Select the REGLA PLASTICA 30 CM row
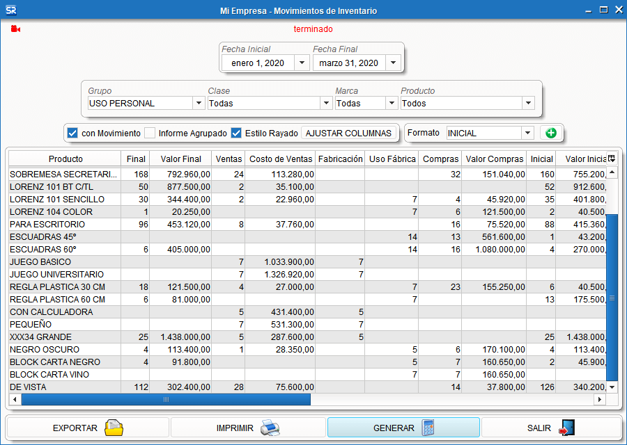 point(307,287)
